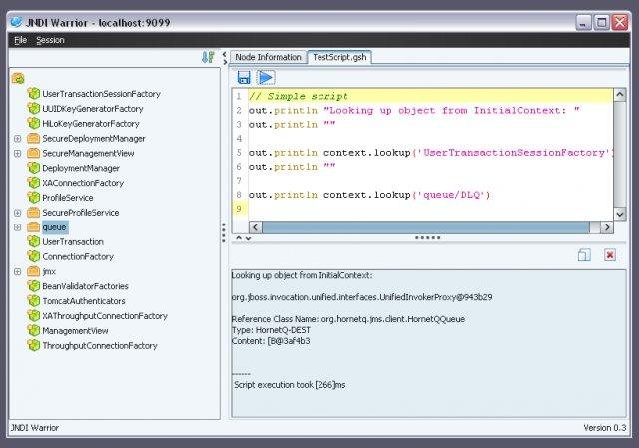Click line 9 in the script editor

click(x=430, y=209)
